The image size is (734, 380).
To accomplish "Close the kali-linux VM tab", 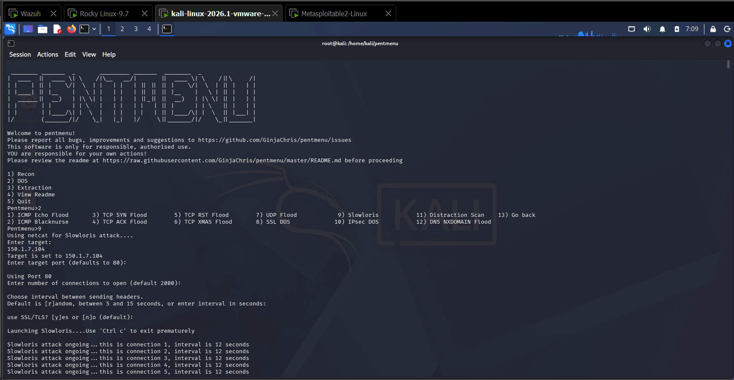I will click(275, 14).
